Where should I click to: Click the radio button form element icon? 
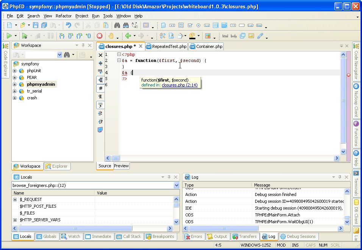coord(198,25)
